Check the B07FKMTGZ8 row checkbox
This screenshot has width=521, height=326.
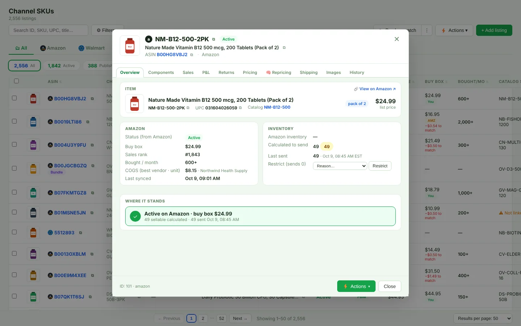(x=14, y=192)
